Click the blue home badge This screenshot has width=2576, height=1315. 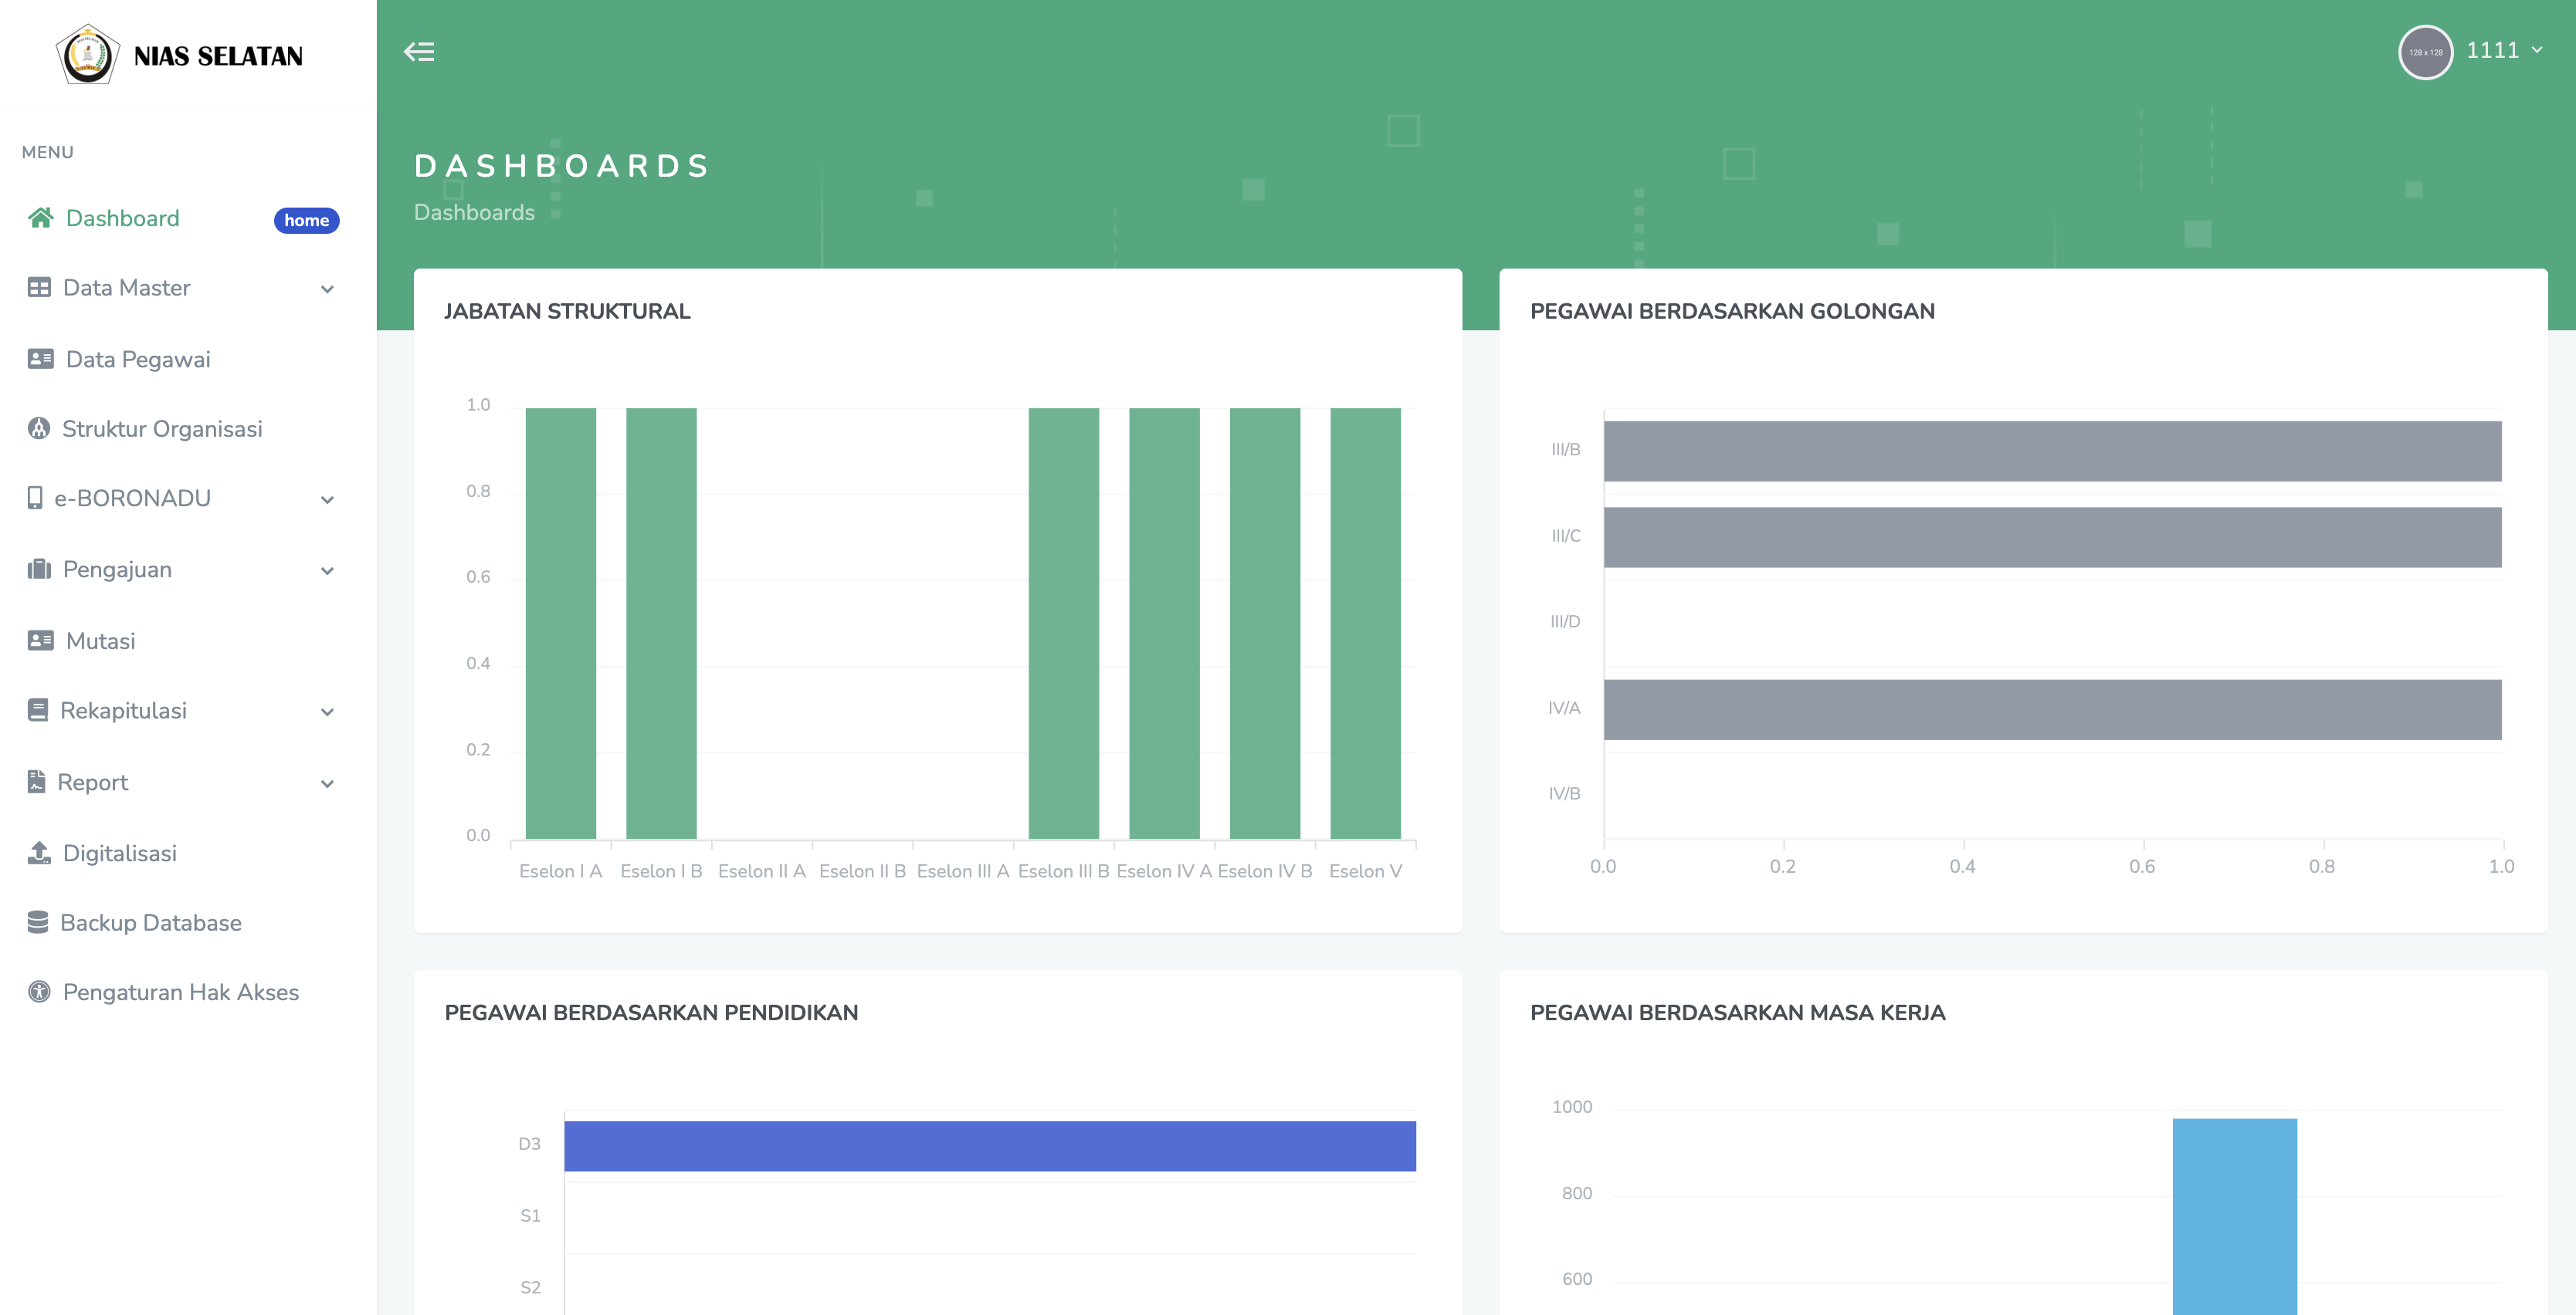point(306,221)
